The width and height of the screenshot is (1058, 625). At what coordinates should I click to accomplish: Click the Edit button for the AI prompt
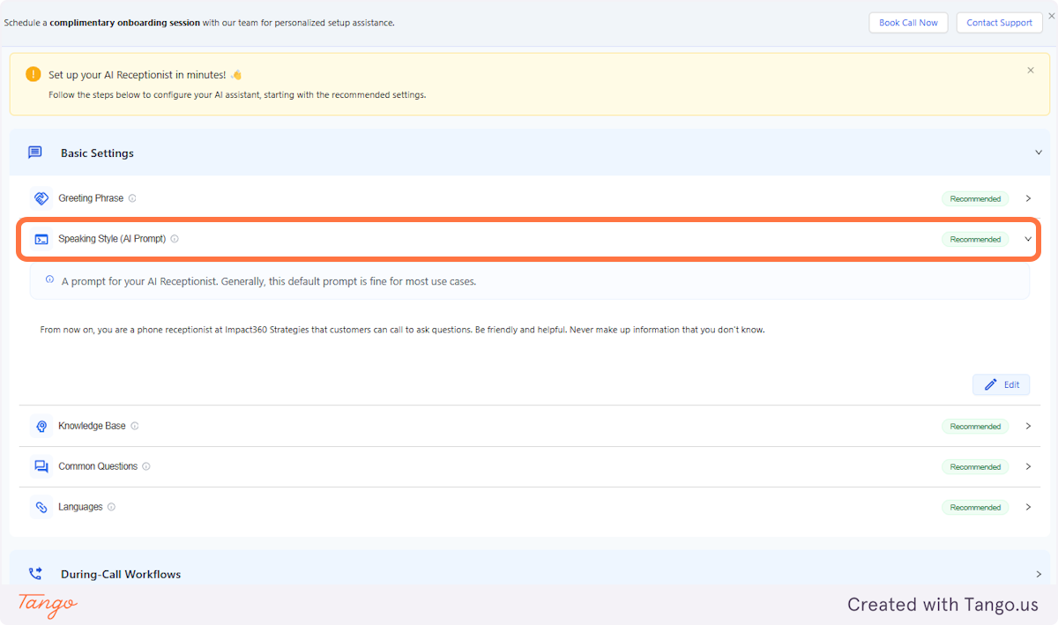click(1001, 384)
